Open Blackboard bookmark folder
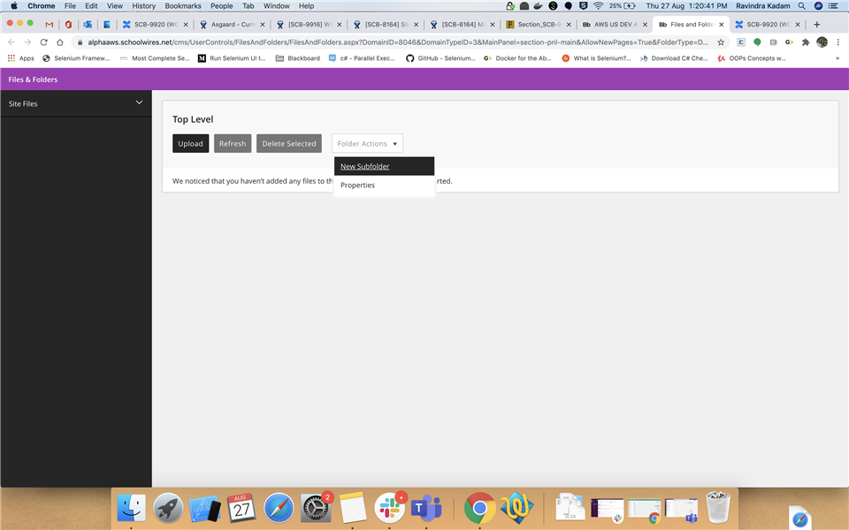Image resolution: width=849 pixels, height=530 pixels. [298, 58]
